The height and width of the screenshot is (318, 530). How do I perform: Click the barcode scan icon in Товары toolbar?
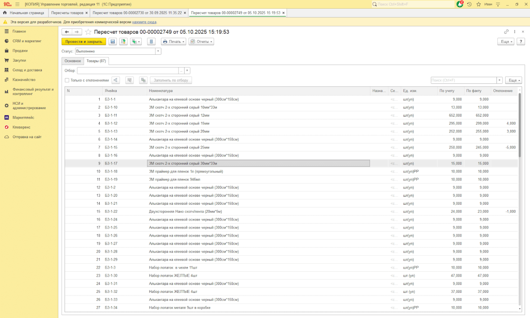[130, 80]
